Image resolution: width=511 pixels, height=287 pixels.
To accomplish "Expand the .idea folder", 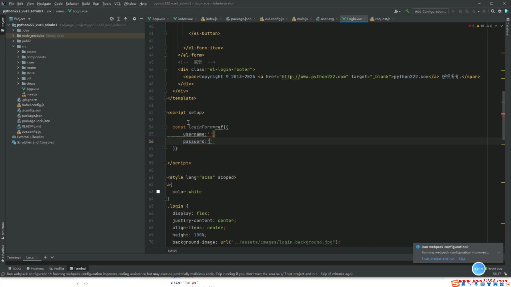I will [13, 30].
